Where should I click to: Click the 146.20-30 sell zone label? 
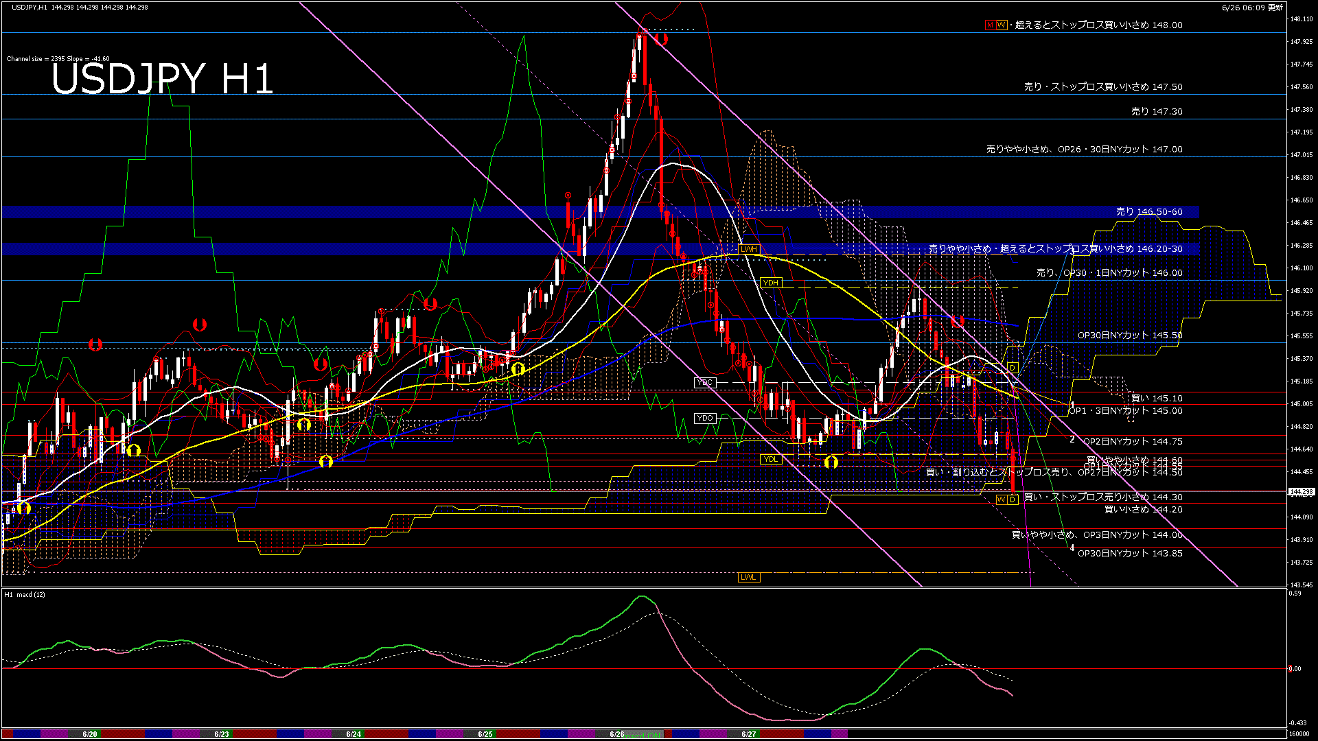point(1056,249)
